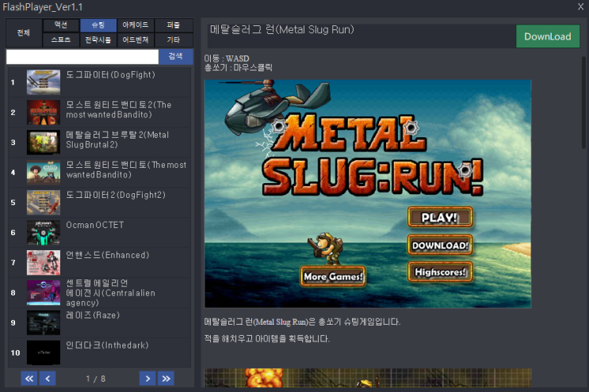This screenshot has width=589, height=392.
Task: Click the game search input field
Action: [x=82, y=57]
